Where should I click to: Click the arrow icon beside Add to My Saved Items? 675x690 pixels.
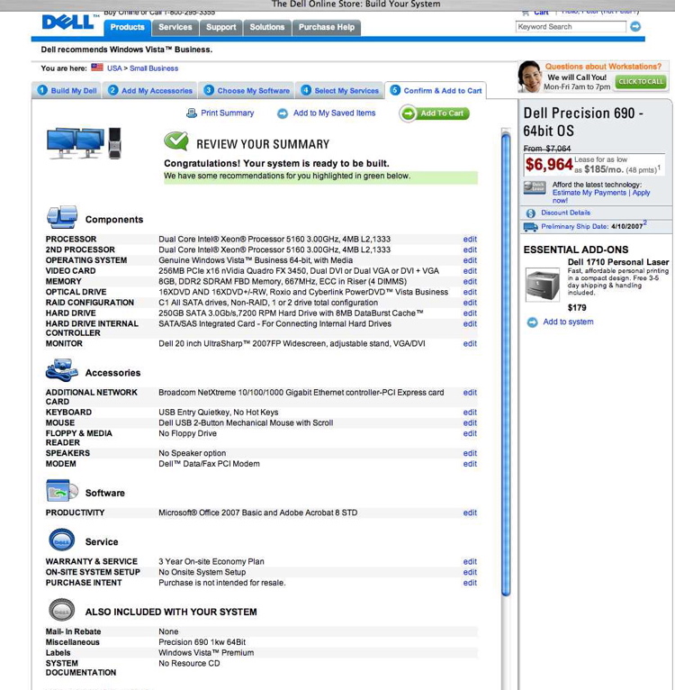pos(283,113)
